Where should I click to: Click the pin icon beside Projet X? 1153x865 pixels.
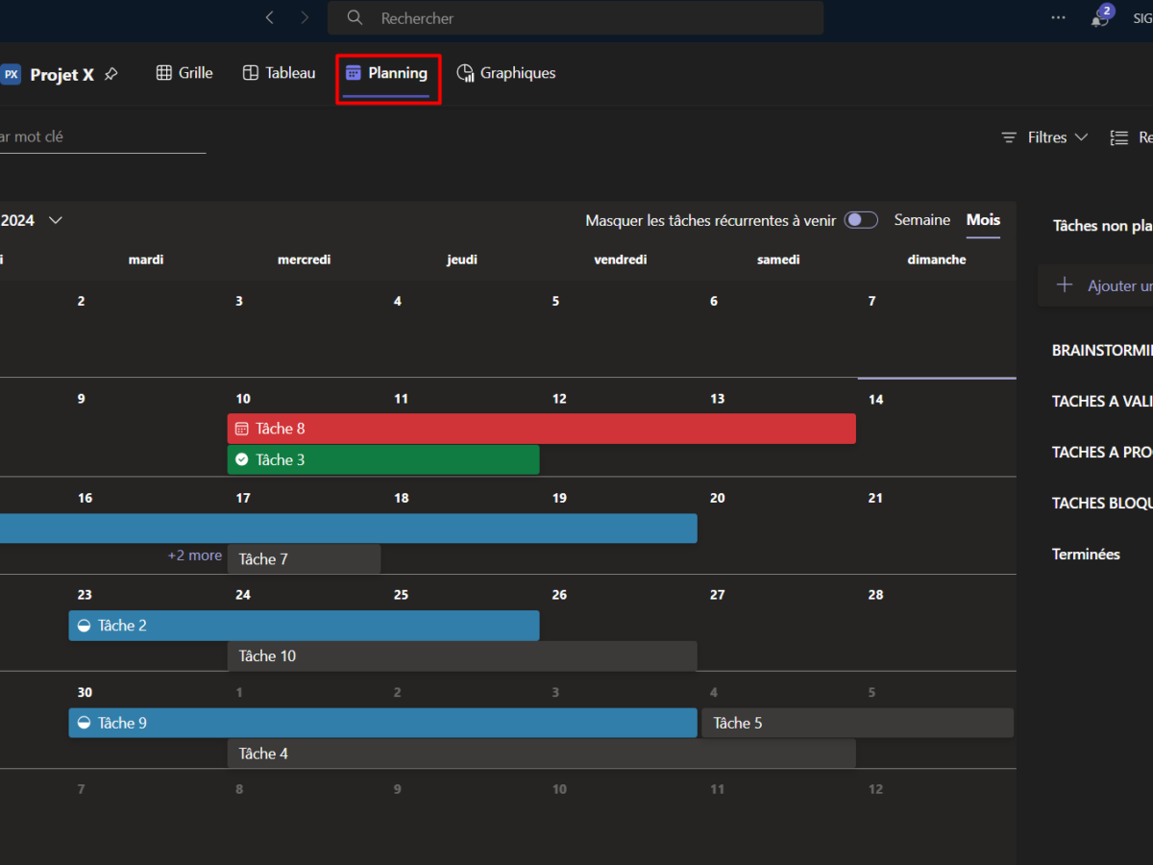pos(111,74)
